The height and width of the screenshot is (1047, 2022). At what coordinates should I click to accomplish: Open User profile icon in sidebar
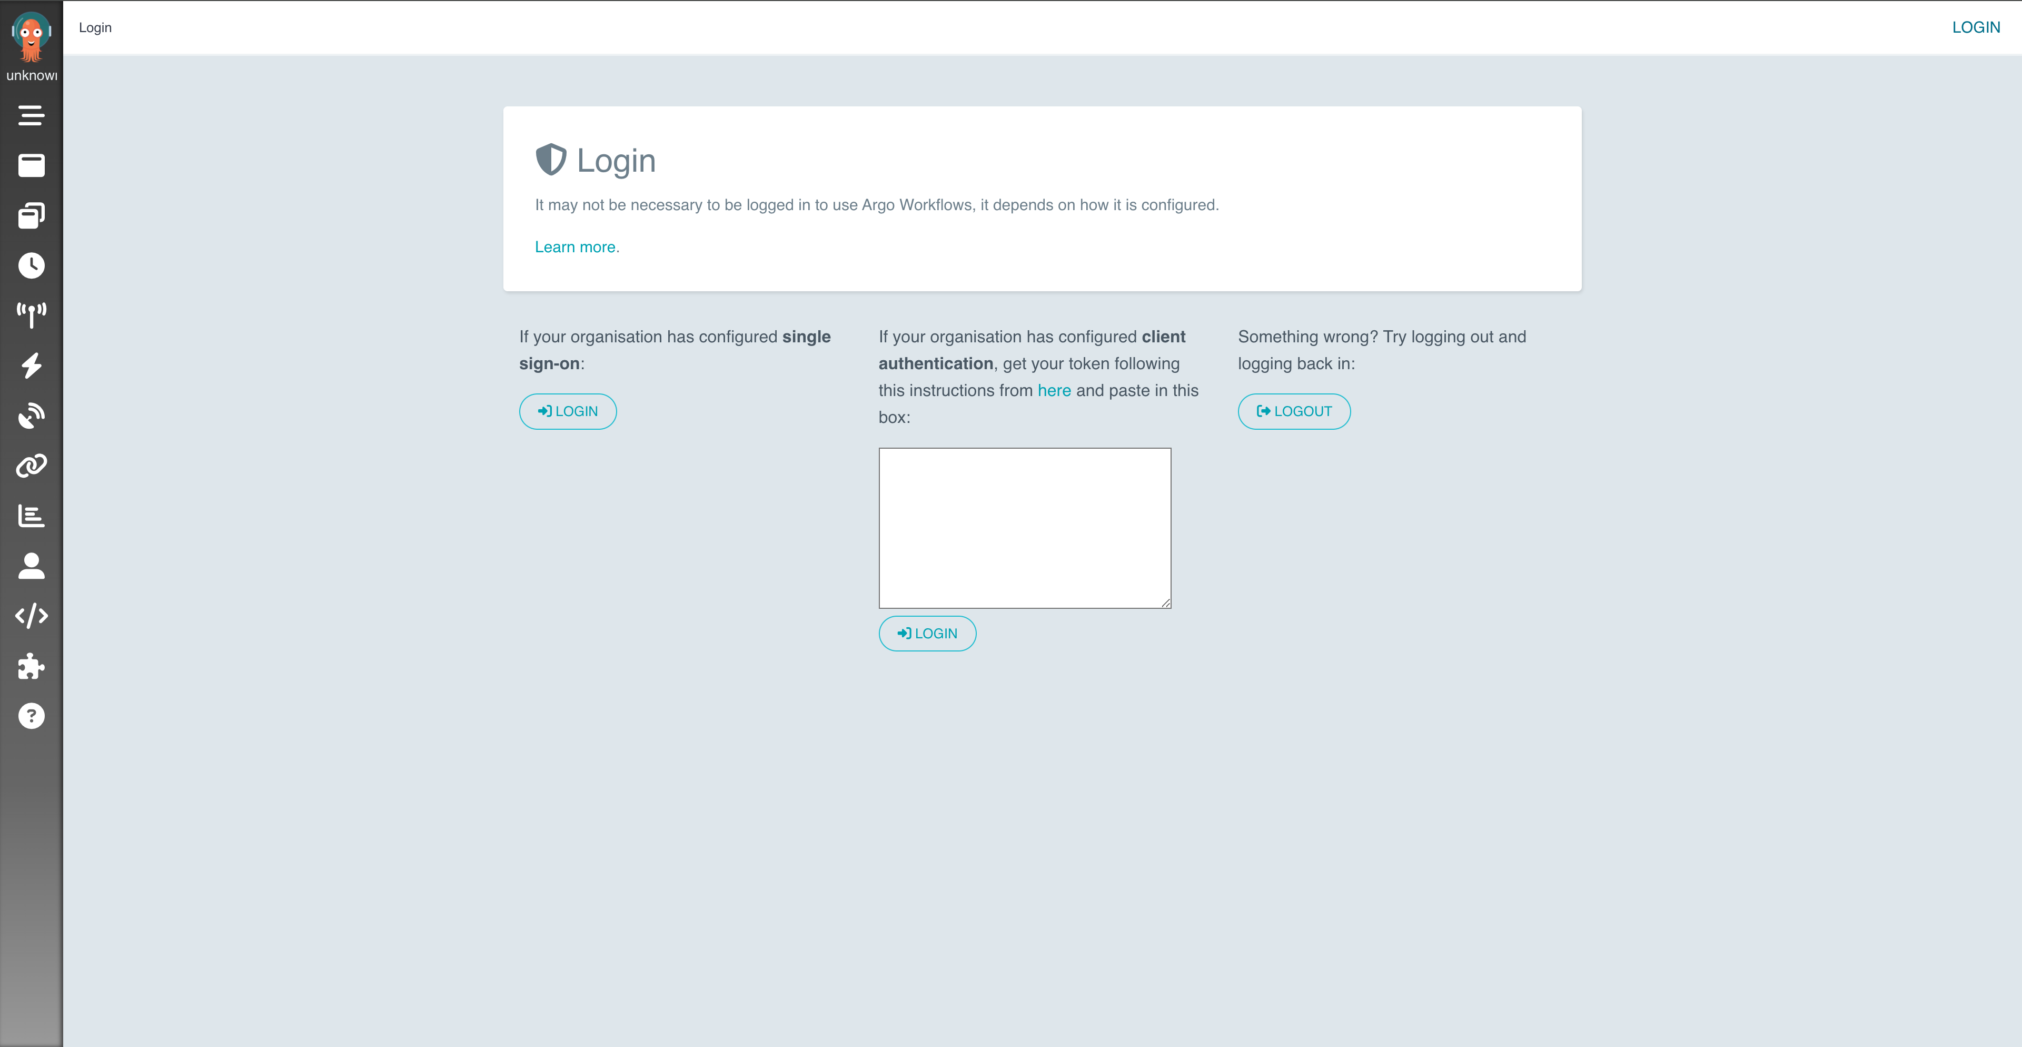(x=32, y=566)
